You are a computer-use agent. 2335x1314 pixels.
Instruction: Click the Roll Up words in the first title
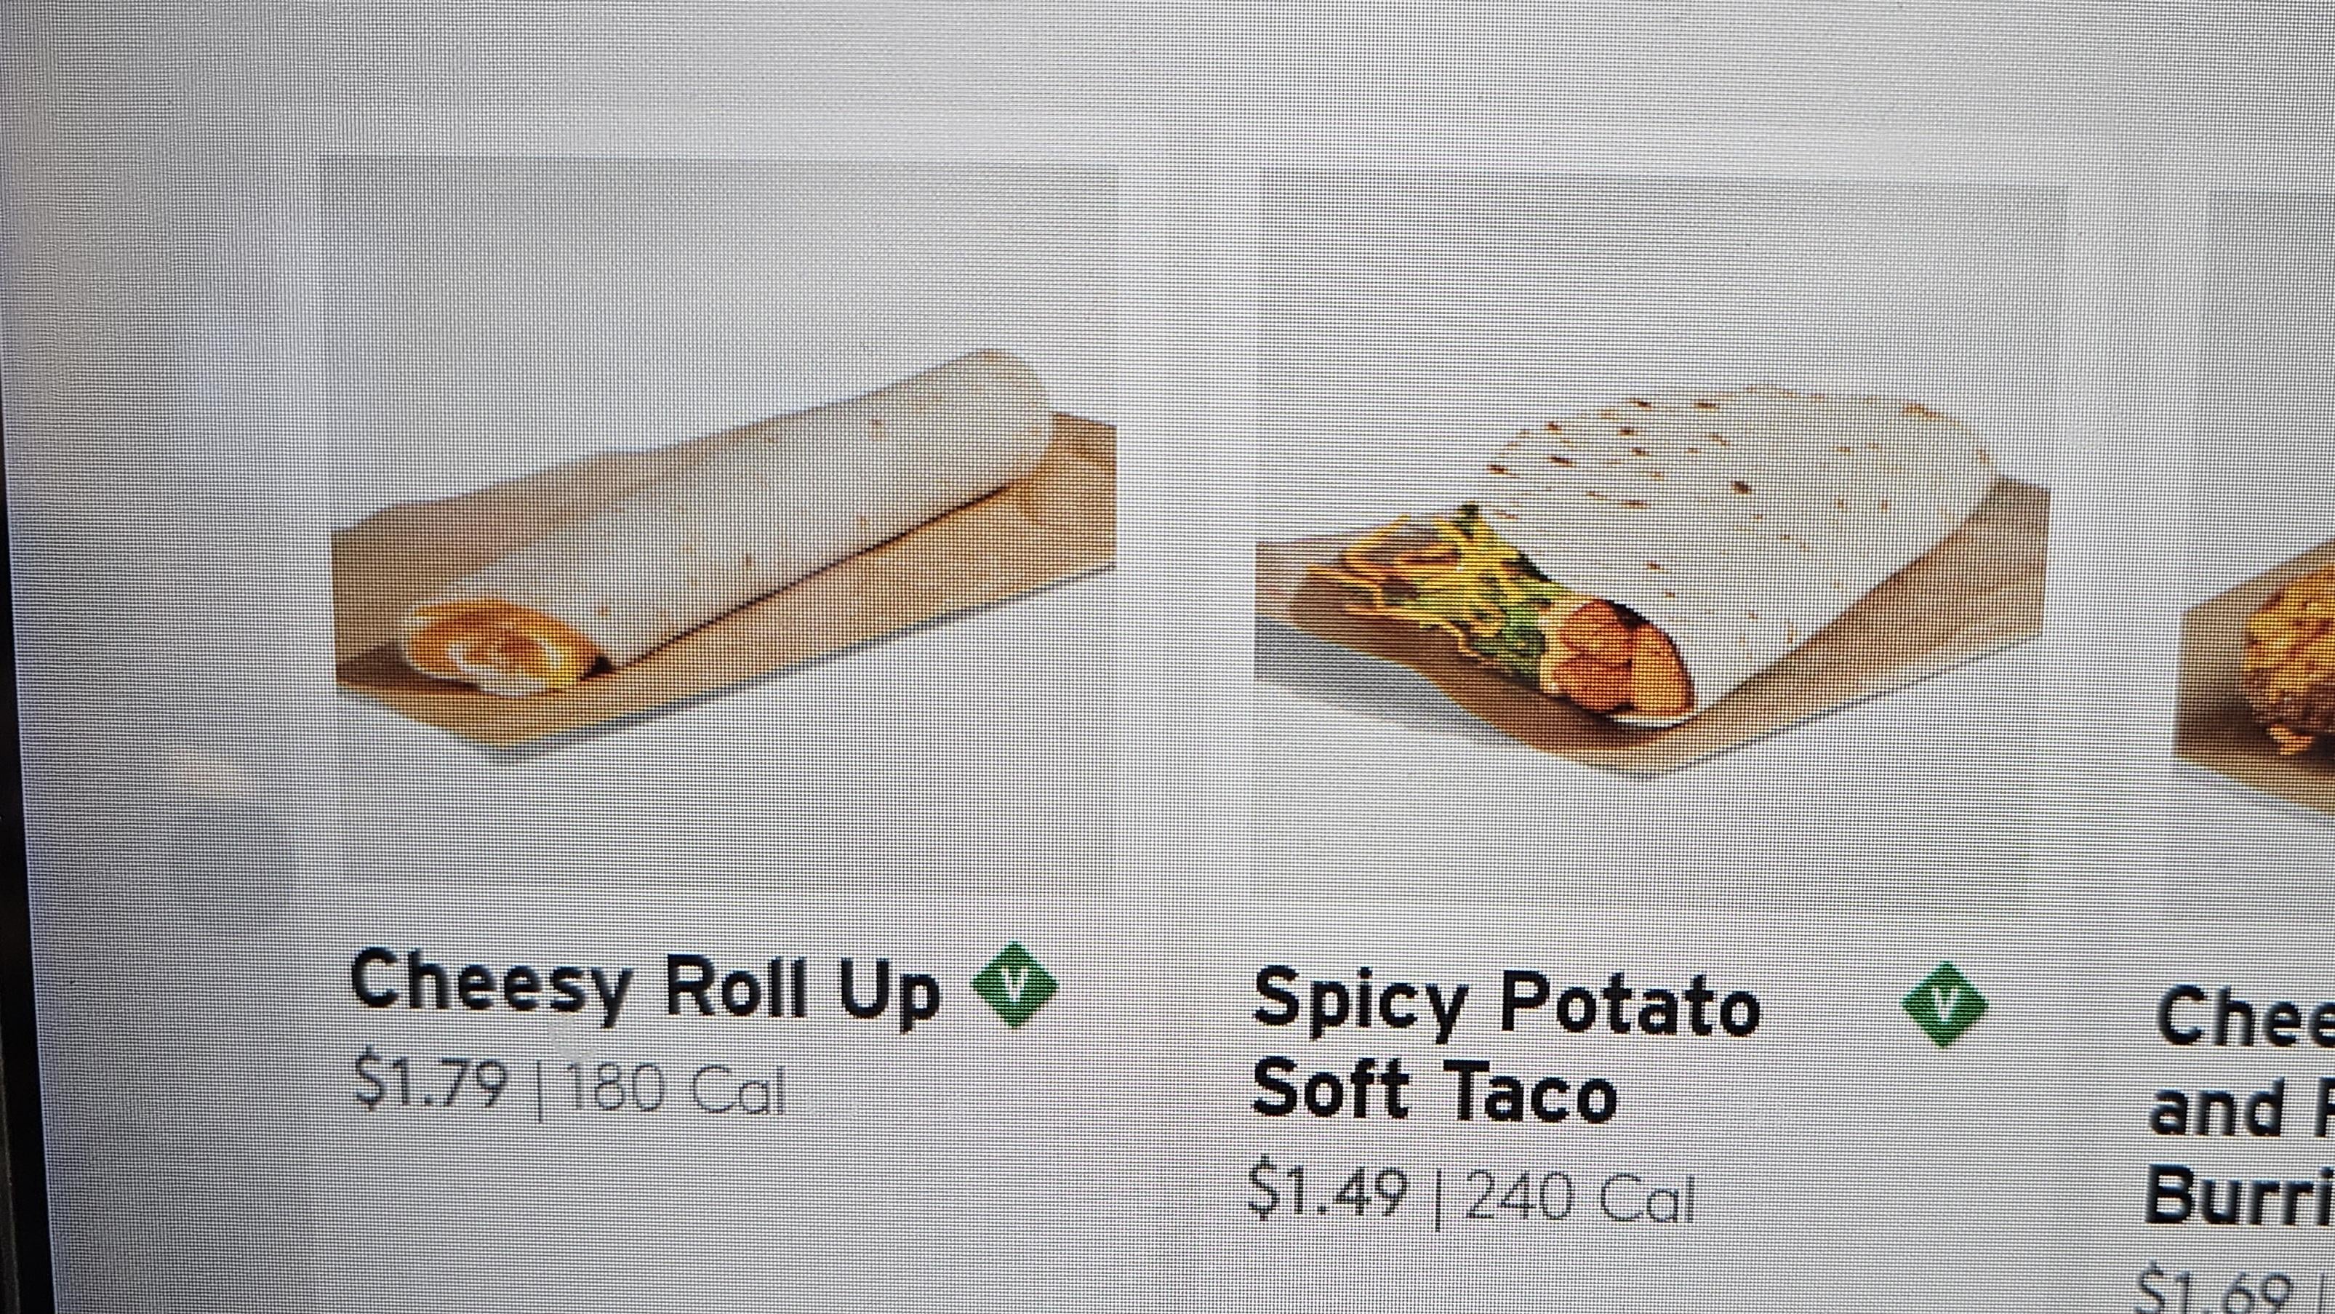[x=802, y=990]
